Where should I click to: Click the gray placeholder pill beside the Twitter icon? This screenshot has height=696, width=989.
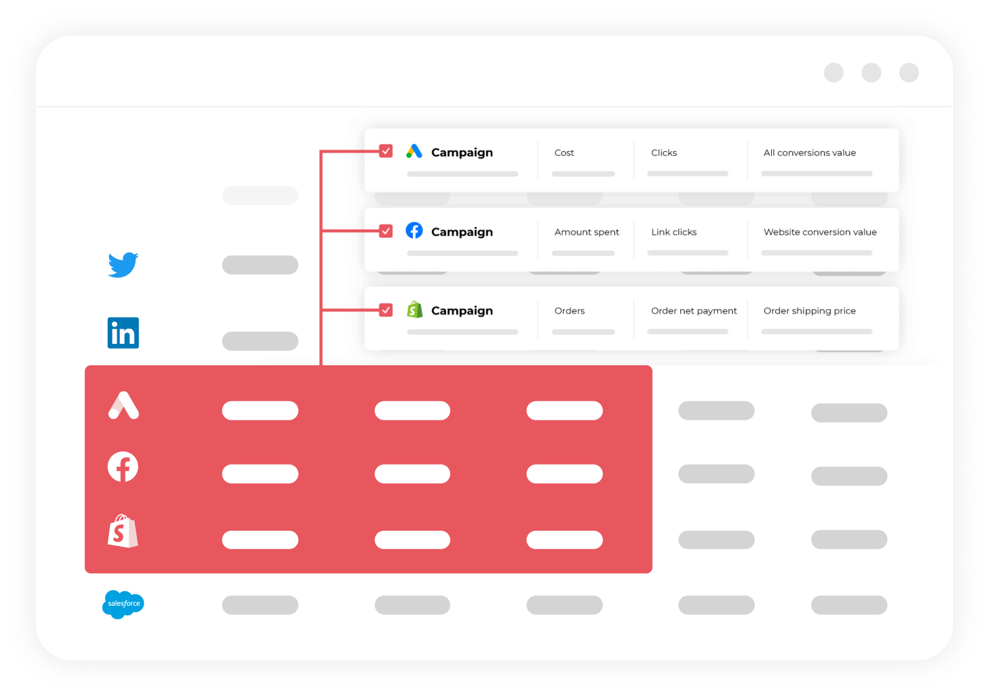[260, 265]
